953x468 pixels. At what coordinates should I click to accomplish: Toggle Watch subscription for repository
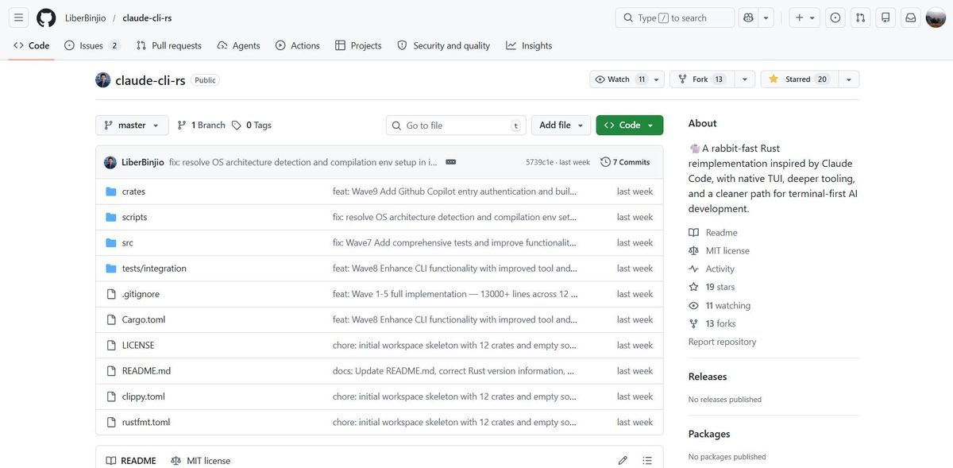click(619, 79)
